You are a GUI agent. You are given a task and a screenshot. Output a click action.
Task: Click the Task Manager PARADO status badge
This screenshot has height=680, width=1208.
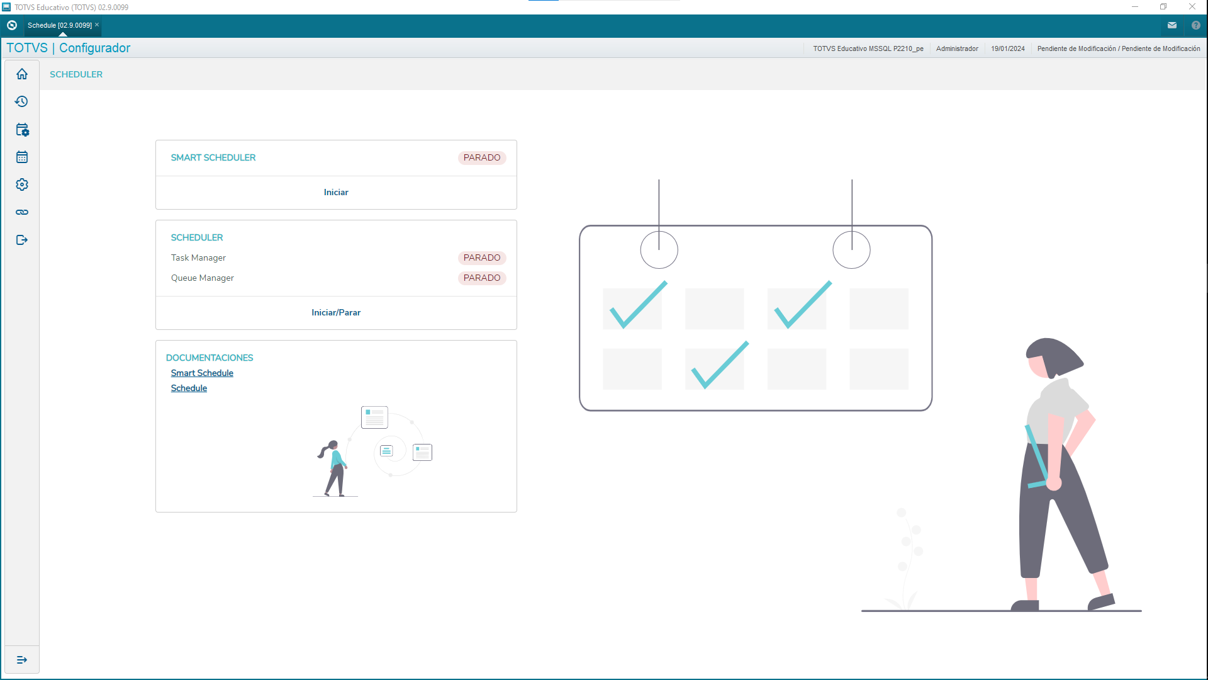(x=482, y=258)
